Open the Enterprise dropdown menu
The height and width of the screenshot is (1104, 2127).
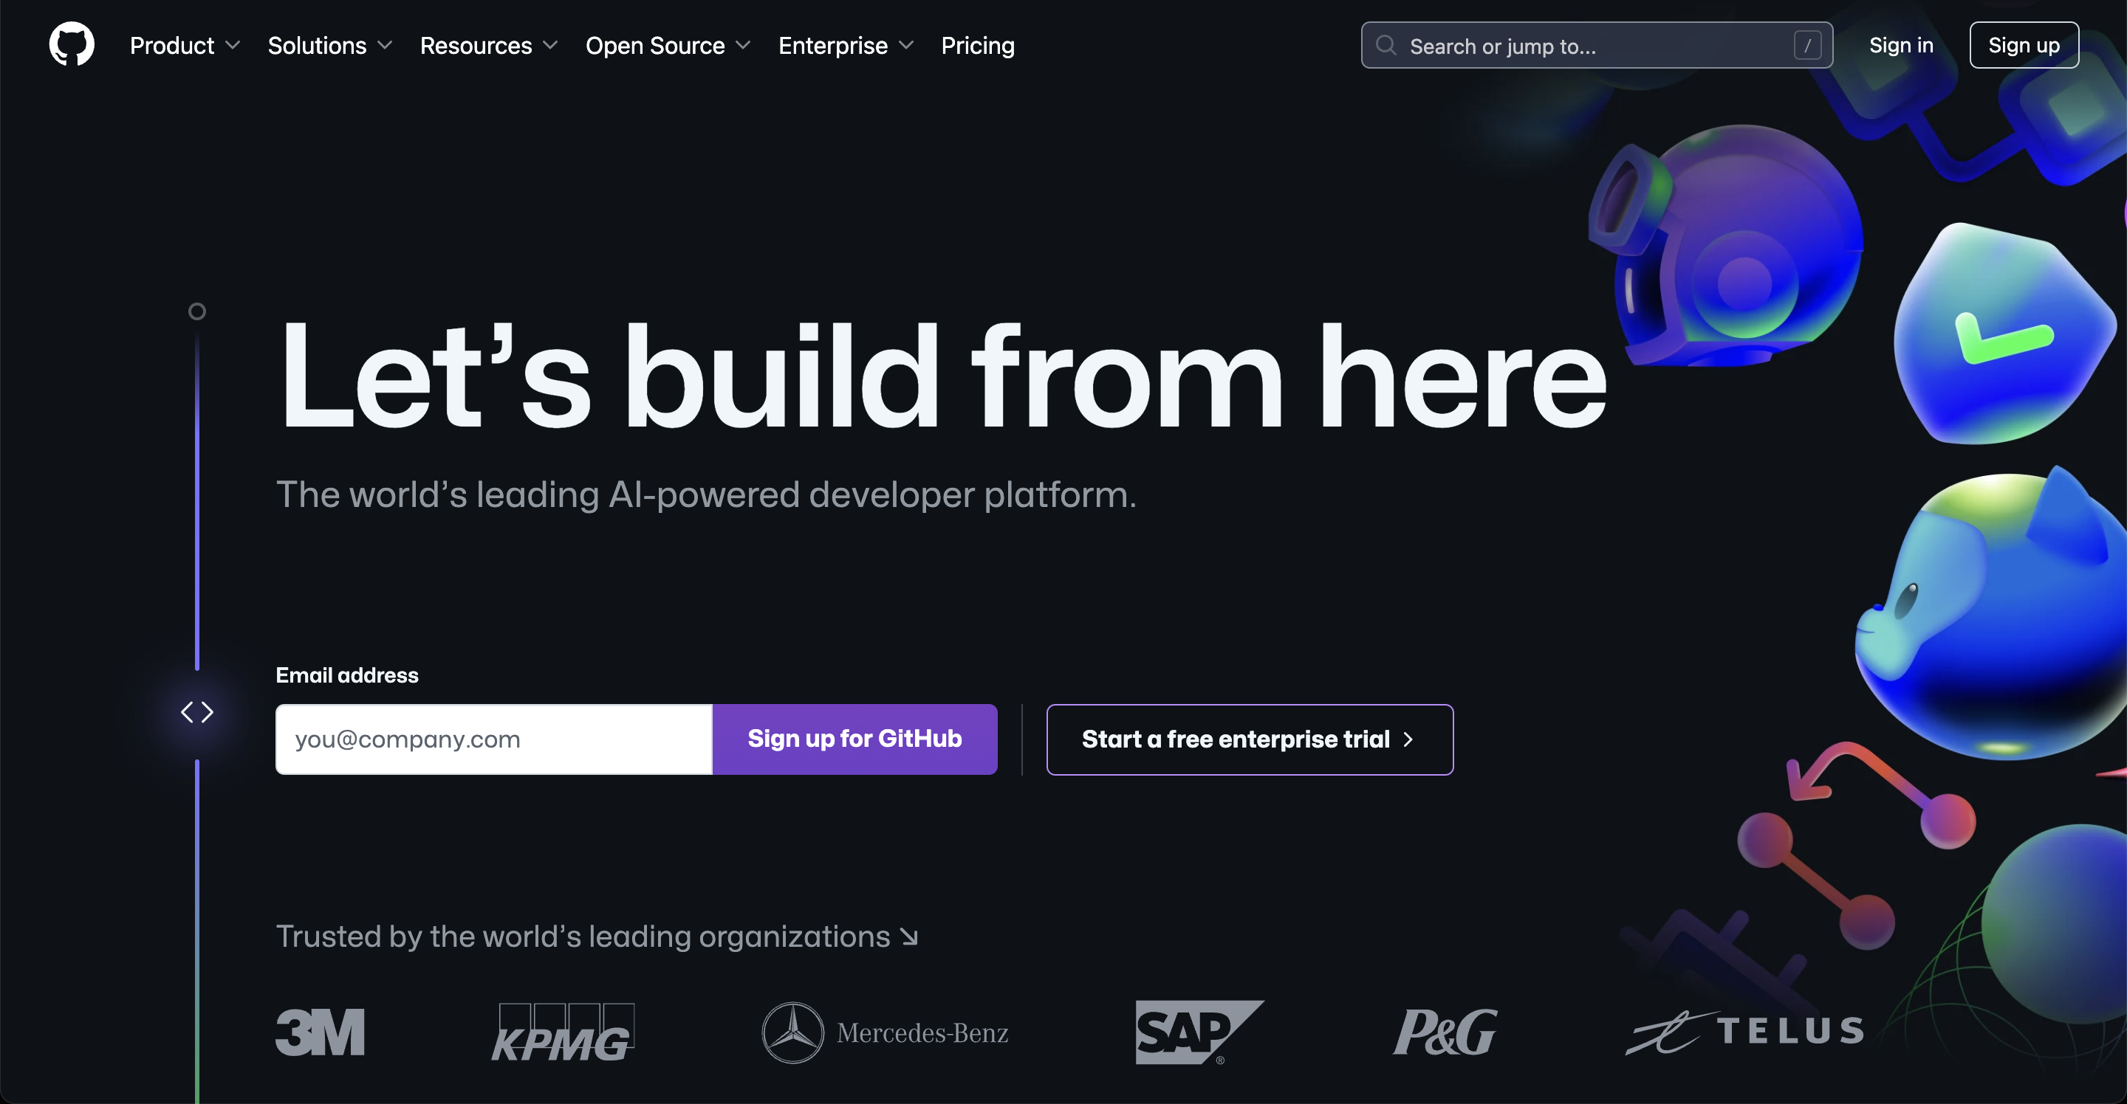[x=846, y=45]
